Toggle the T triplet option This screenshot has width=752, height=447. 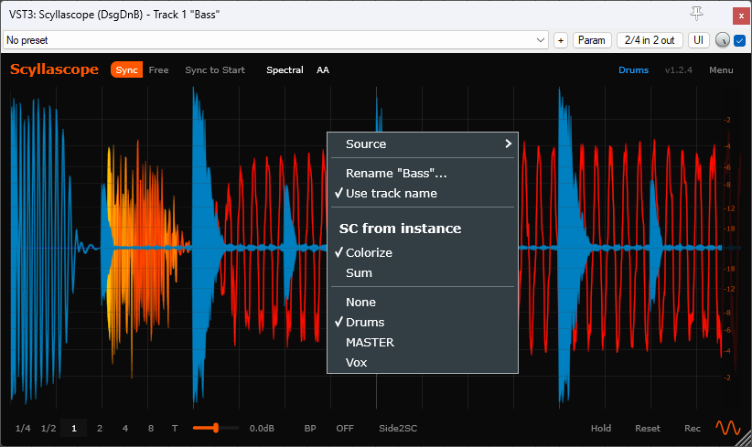point(175,429)
